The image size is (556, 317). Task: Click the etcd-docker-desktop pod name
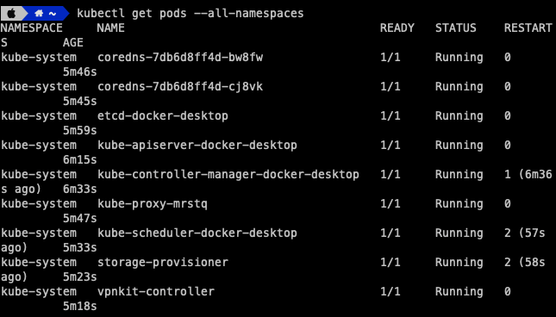pos(163,115)
